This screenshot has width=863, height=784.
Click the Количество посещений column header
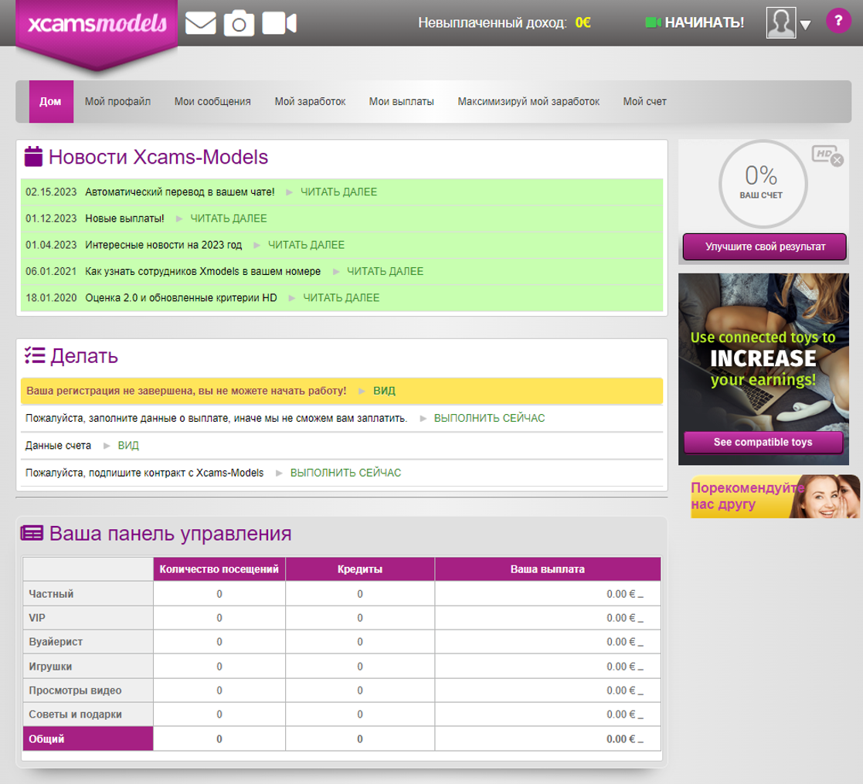pos(219,568)
